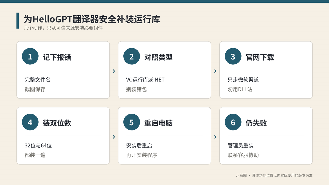Click the line 再开安装程序
The height and width of the screenshot is (185, 329).
(142, 155)
